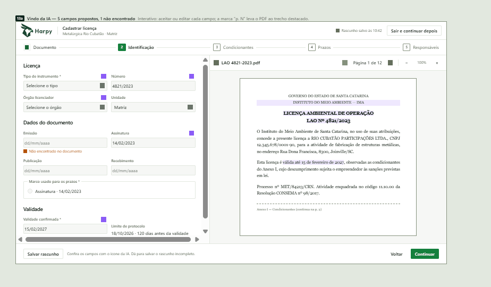Screen dimensions: 491x287
Task: Click the AI marker beside Tipo de instrumento
Action: [x=104, y=76]
